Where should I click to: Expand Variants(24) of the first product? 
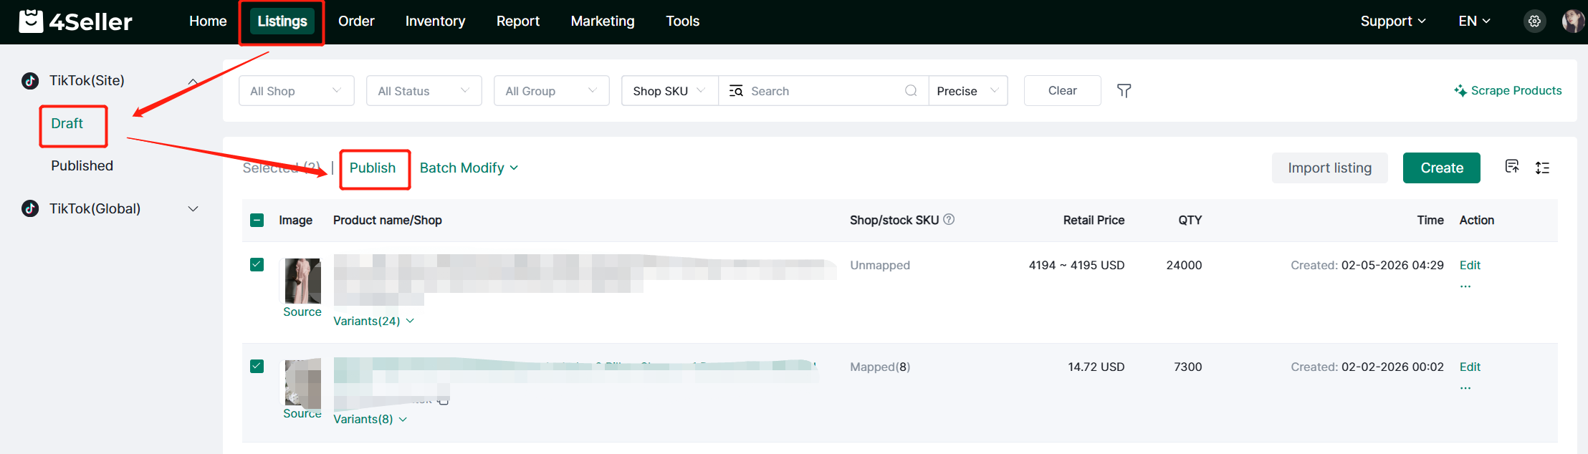click(373, 321)
